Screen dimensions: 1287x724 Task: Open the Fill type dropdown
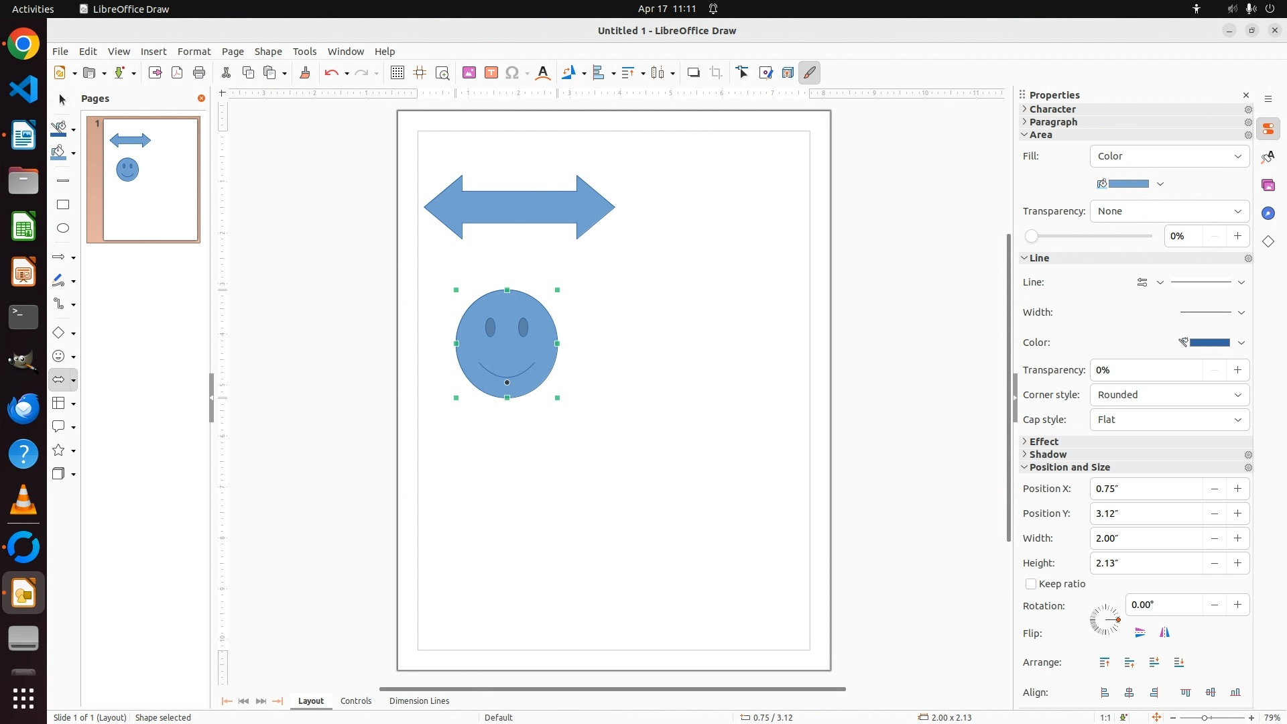point(1169,156)
